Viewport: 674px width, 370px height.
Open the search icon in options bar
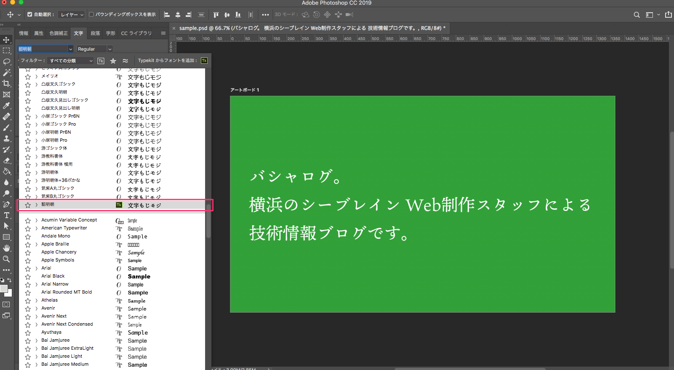pos(636,15)
